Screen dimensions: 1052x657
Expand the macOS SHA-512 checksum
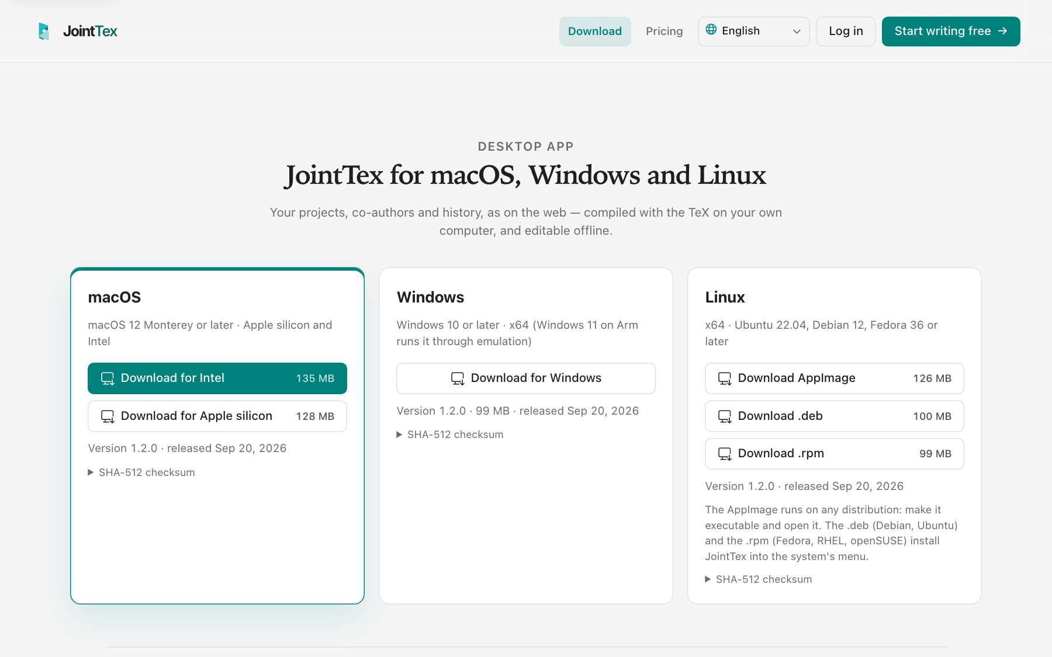click(141, 472)
